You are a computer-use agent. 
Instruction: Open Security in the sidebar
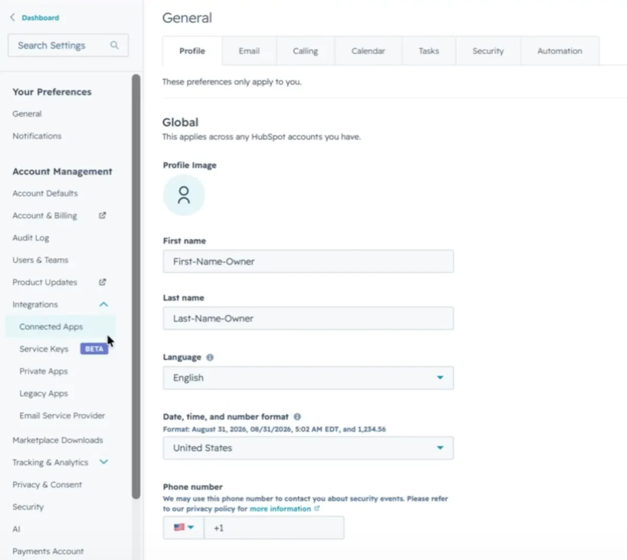pos(28,507)
